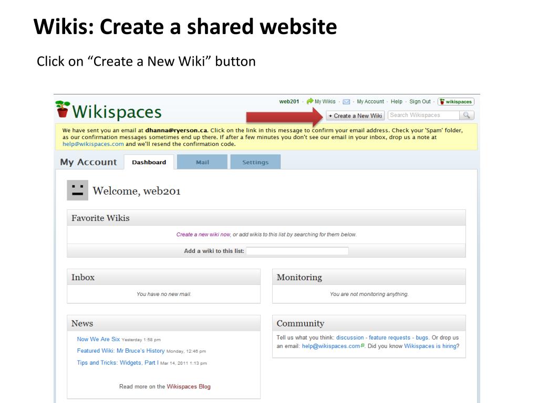Click the Monitoring panel header
This screenshot has height=403, width=538.
click(x=369, y=277)
